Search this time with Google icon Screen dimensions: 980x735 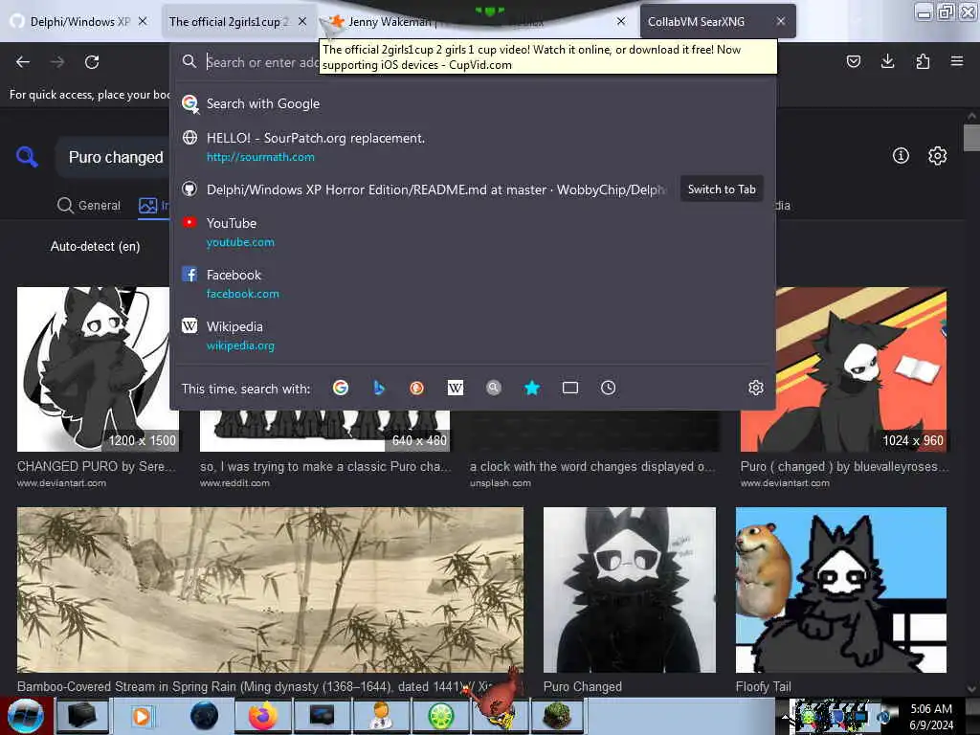(x=341, y=389)
